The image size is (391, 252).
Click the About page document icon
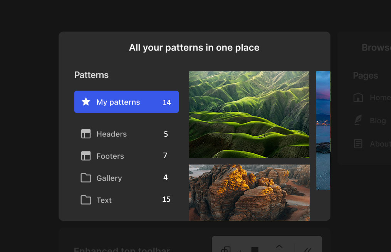(358, 144)
